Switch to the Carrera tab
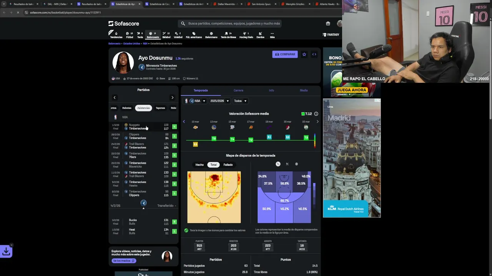 (238, 90)
